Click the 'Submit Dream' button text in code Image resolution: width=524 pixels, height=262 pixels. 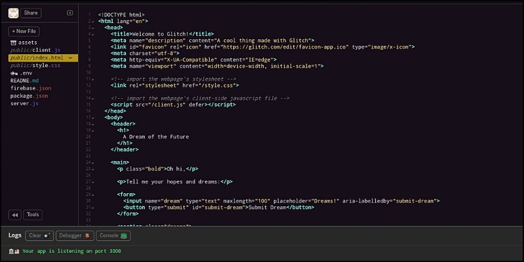(268, 208)
